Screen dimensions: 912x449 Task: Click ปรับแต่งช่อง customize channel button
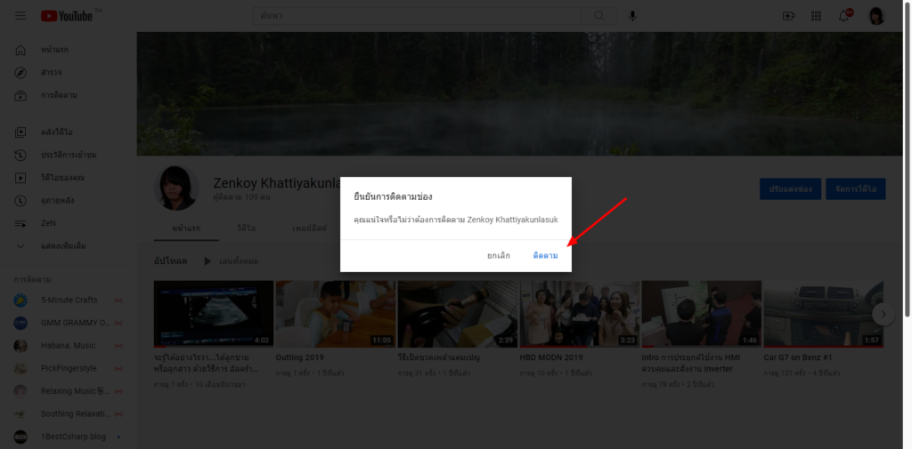click(791, 189)
